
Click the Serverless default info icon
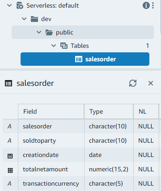click(x=146, y=5)
